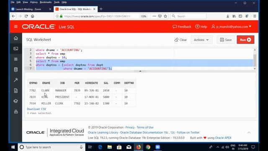Run the SQL statement
The image size is (268, 151).
pyautogui.click(x=245, y=40)
